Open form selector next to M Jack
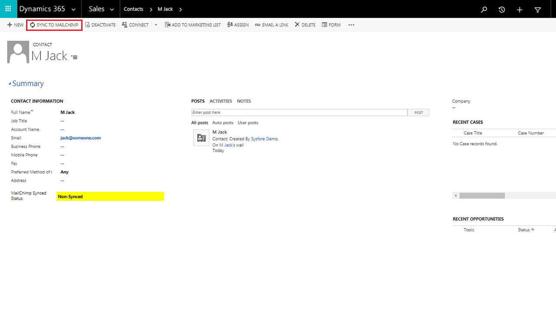Viewport: 556px width, 313px height. click(x=74, y=57)
